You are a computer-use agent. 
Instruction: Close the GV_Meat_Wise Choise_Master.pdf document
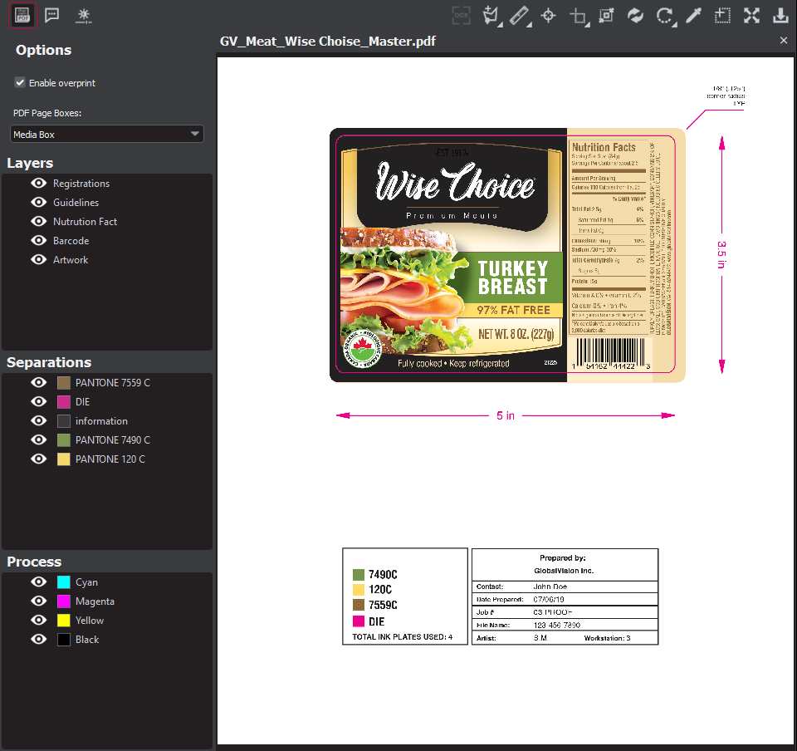tap(784, 41)
